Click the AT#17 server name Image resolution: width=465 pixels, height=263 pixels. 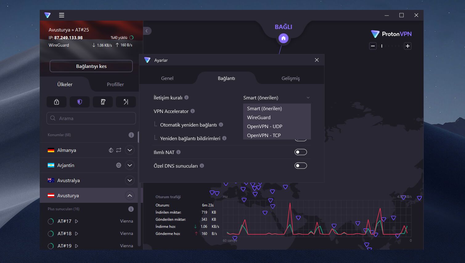[64, 221]
